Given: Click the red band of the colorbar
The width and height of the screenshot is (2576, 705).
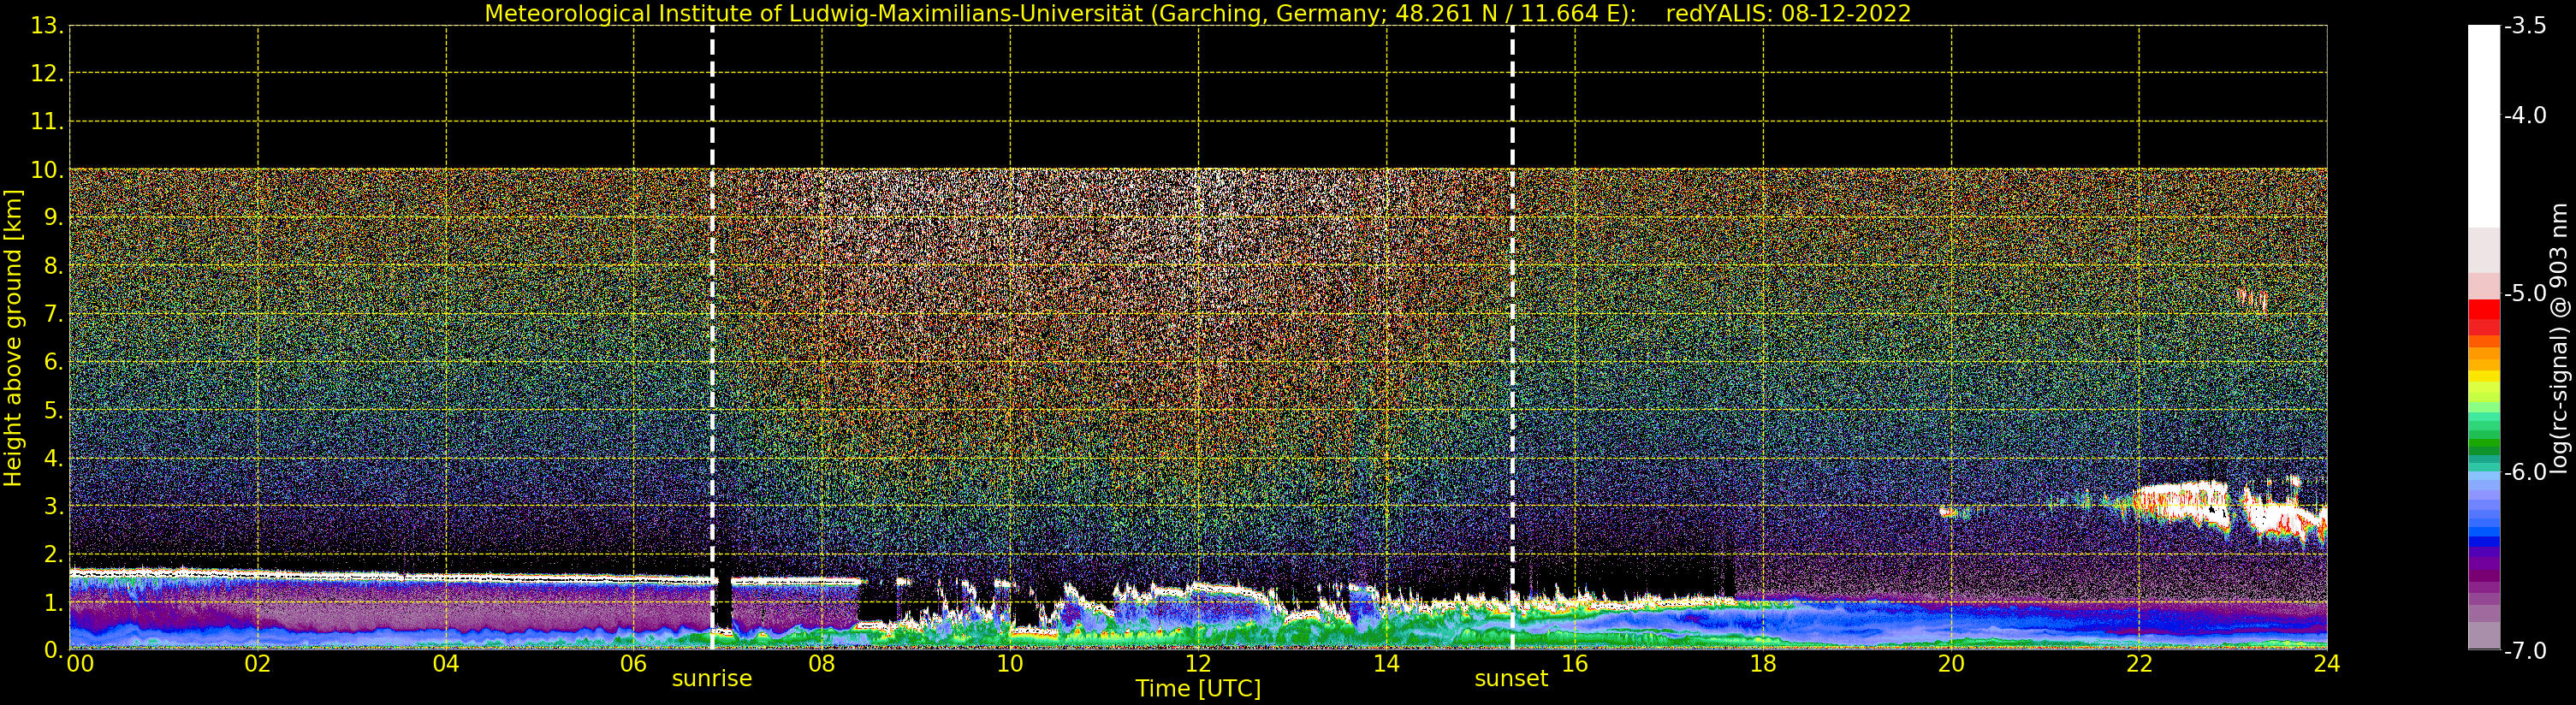Looking at the screenshot, I should [x=2484, y=317].
